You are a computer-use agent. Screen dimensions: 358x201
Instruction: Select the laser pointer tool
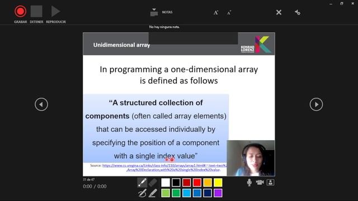[x=142, y=183]
